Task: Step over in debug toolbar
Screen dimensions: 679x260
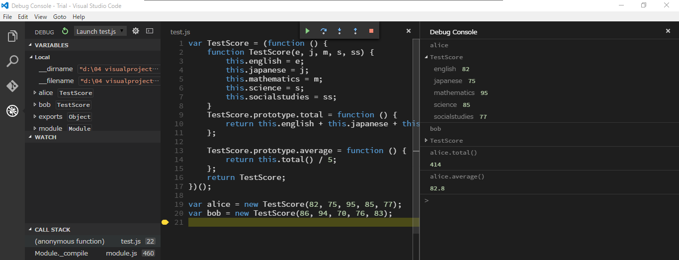Action: (324, 31)
